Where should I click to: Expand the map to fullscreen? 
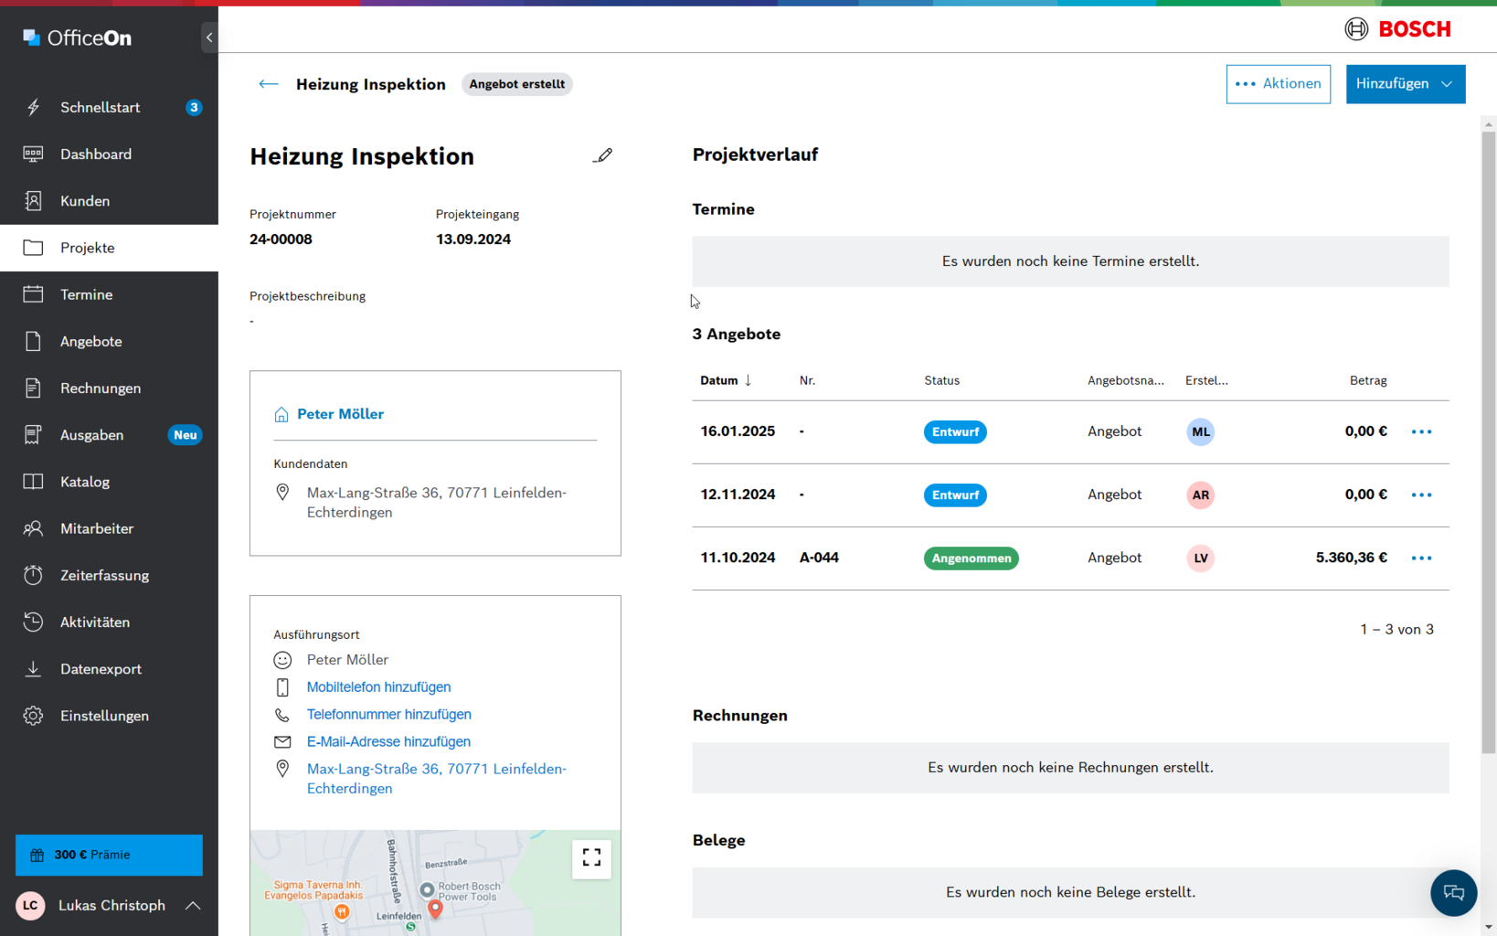[591, 858]
